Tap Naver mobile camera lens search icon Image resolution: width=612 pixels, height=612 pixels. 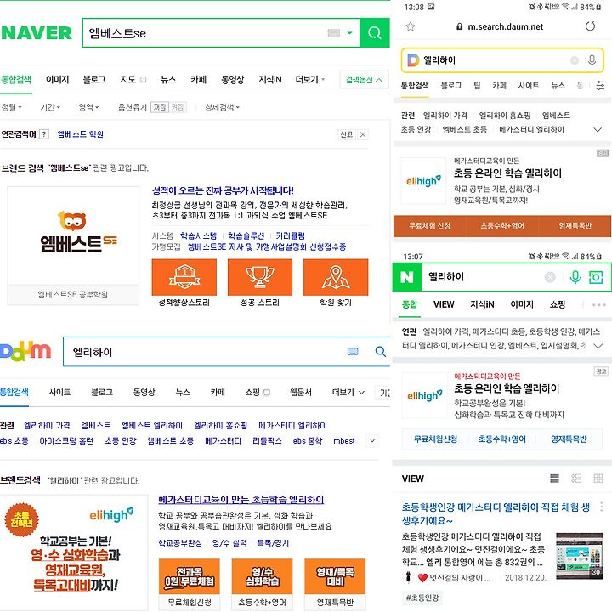point(596,277)
